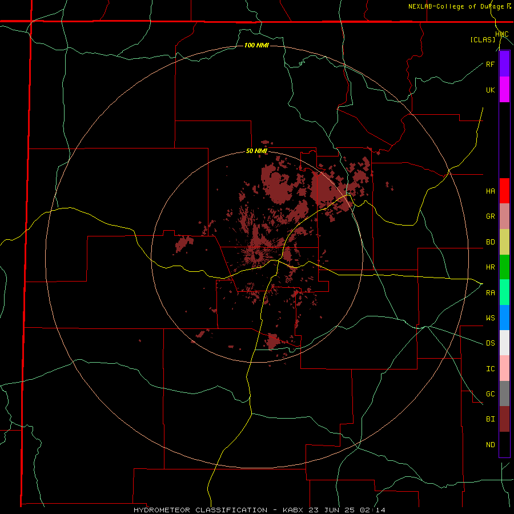Click the HA legend label
Screen dimensions: 514x514
[490, 191]
